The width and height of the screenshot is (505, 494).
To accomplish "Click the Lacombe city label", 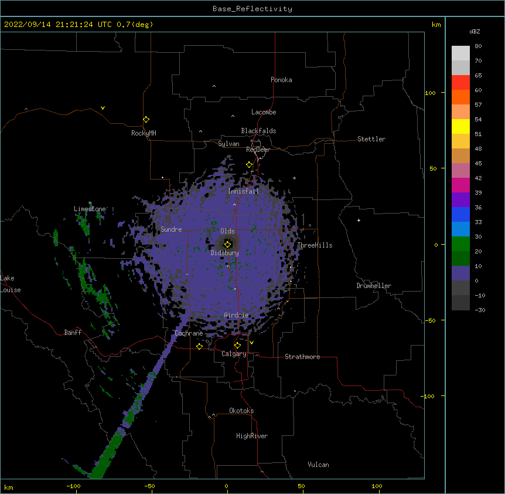I will point(264,112).
